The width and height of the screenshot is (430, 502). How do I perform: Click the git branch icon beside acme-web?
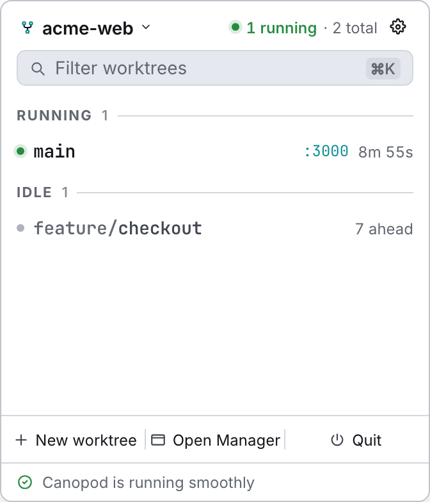click(27, 28)
